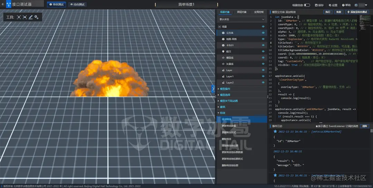Click 清除 to clear event log

(364, 126)
